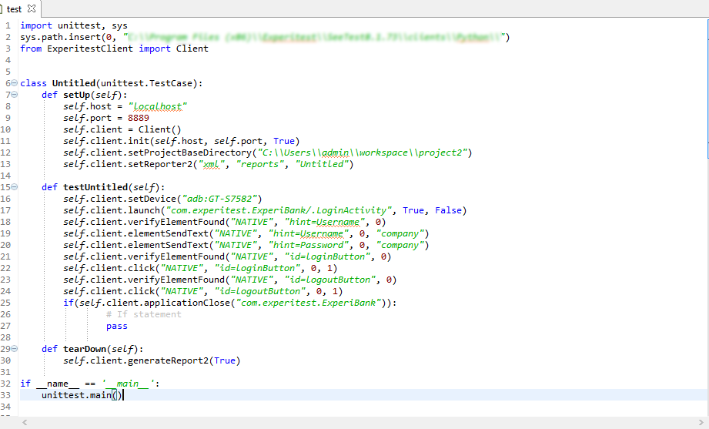Viewport: 709px width, 429px height.
Task: Select the test editor tab
Action: 15,8
